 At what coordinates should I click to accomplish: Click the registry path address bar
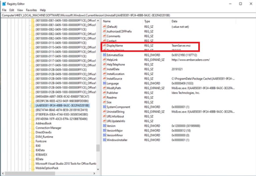pyautogui.click(x=128, y=15)
